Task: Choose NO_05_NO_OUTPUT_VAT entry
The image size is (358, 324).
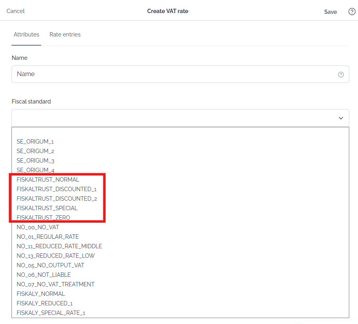Action: [180, 265]
